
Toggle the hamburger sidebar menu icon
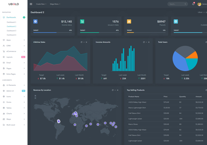tap(31, 4)
